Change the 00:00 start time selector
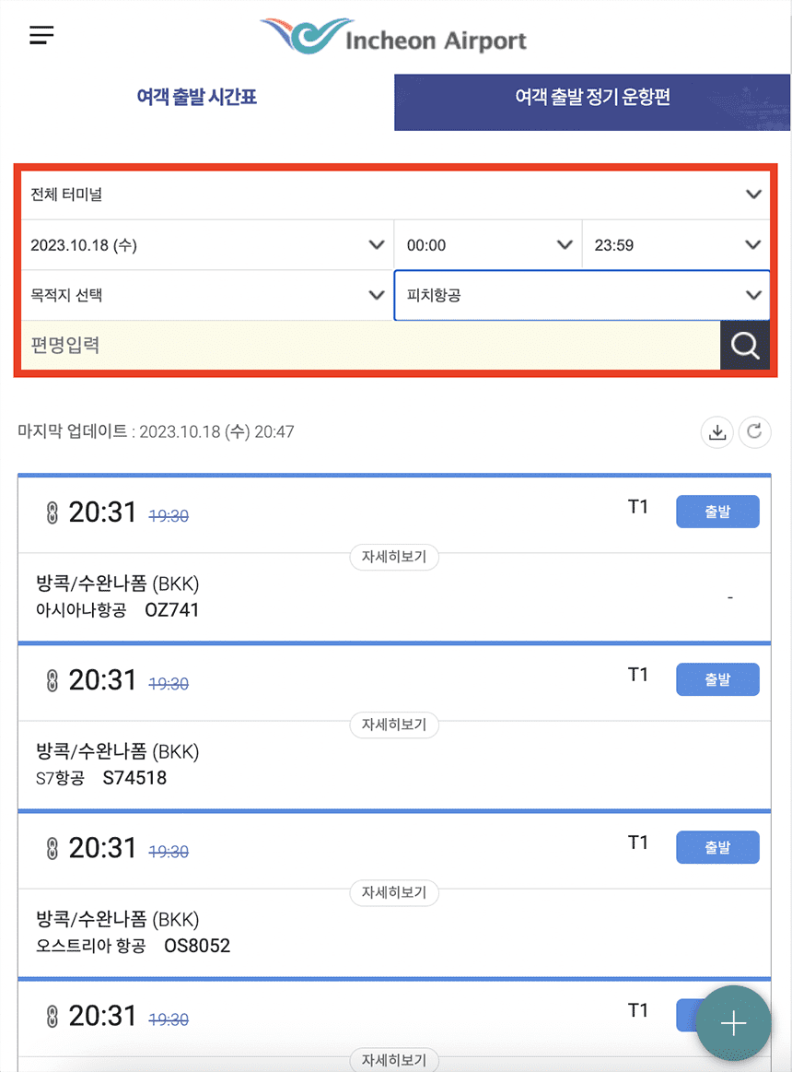Viewport: 792px width, 1072px height. 488,244
